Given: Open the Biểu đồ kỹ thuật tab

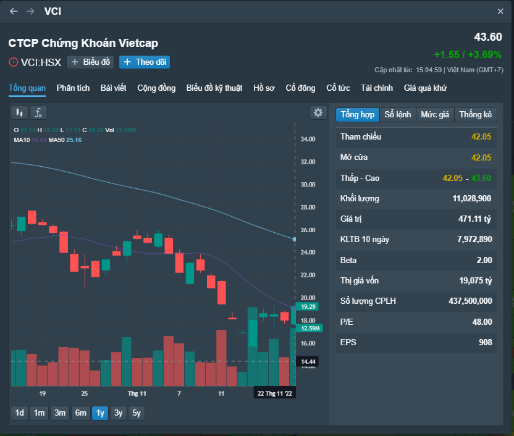Looking at the screenshot, I should 214,88.
